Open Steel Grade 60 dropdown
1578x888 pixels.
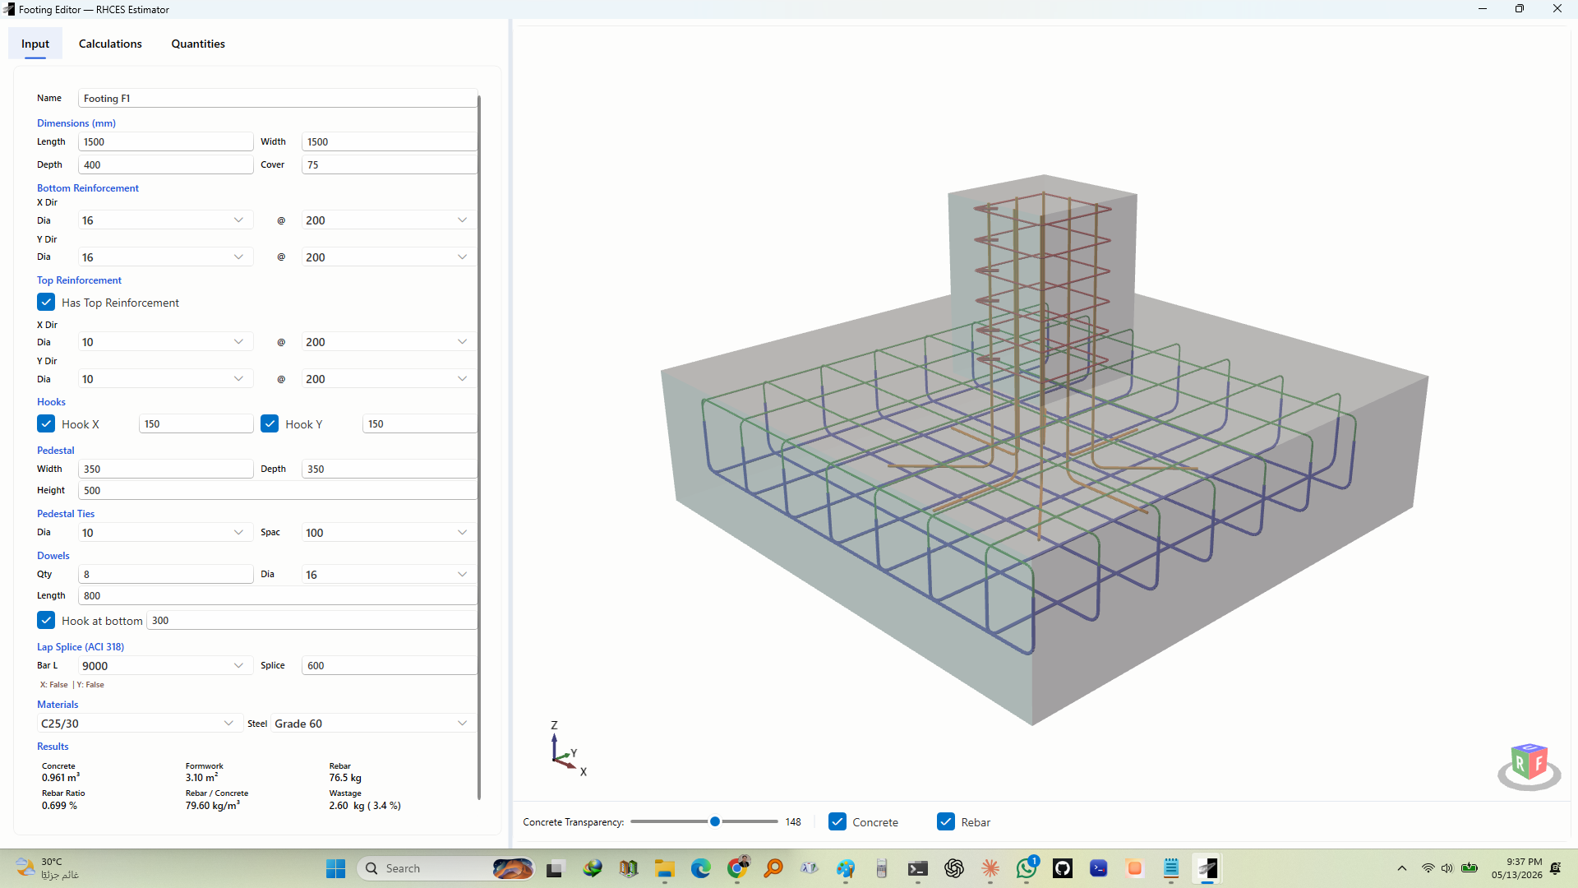click(374, 724)
